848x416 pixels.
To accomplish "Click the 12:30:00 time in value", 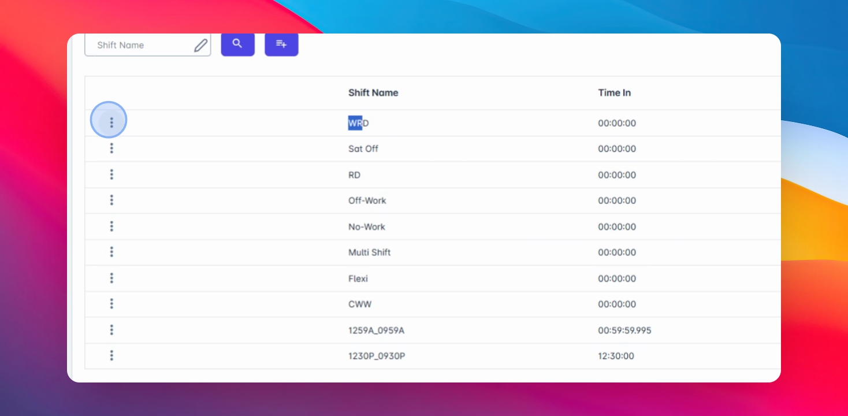I will (x=616, y=356).
